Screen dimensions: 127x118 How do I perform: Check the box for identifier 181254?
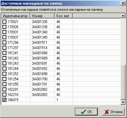pos(4,79)
